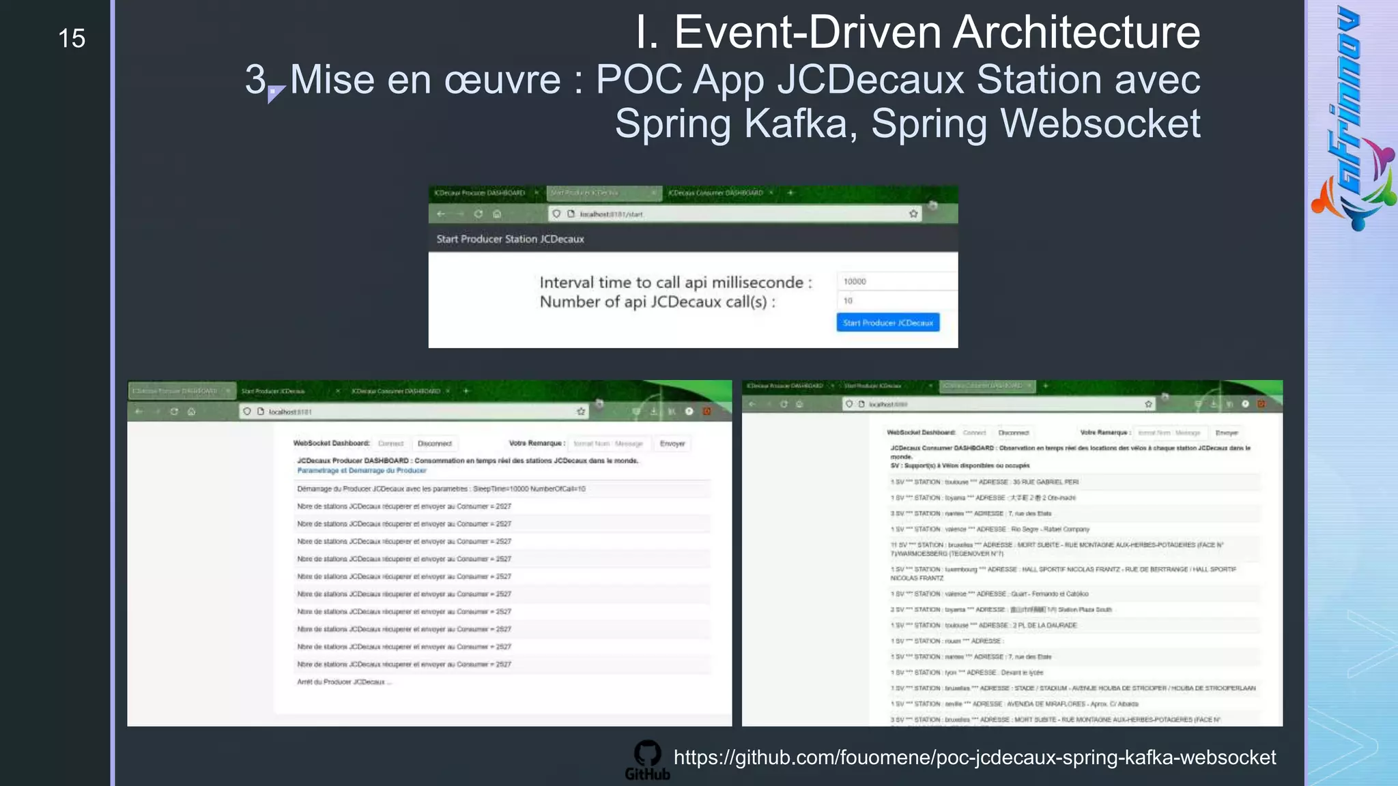The width and height of the screenshot is (1398, 786).
Task: Click 'Arrêt du Producer JCDecaux' log line
Action: click(345, 682)
